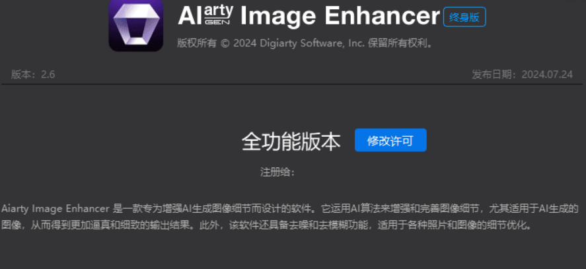Click the 注册给 registered-to label

click(x=276, y=172)
